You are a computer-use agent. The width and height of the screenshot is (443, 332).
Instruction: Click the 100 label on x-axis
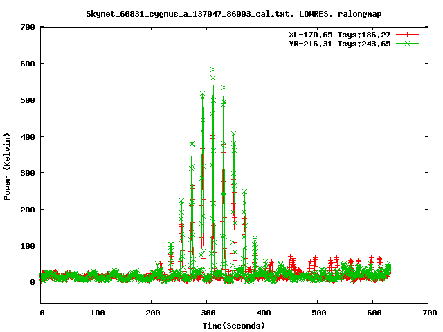tap(97, 313)
